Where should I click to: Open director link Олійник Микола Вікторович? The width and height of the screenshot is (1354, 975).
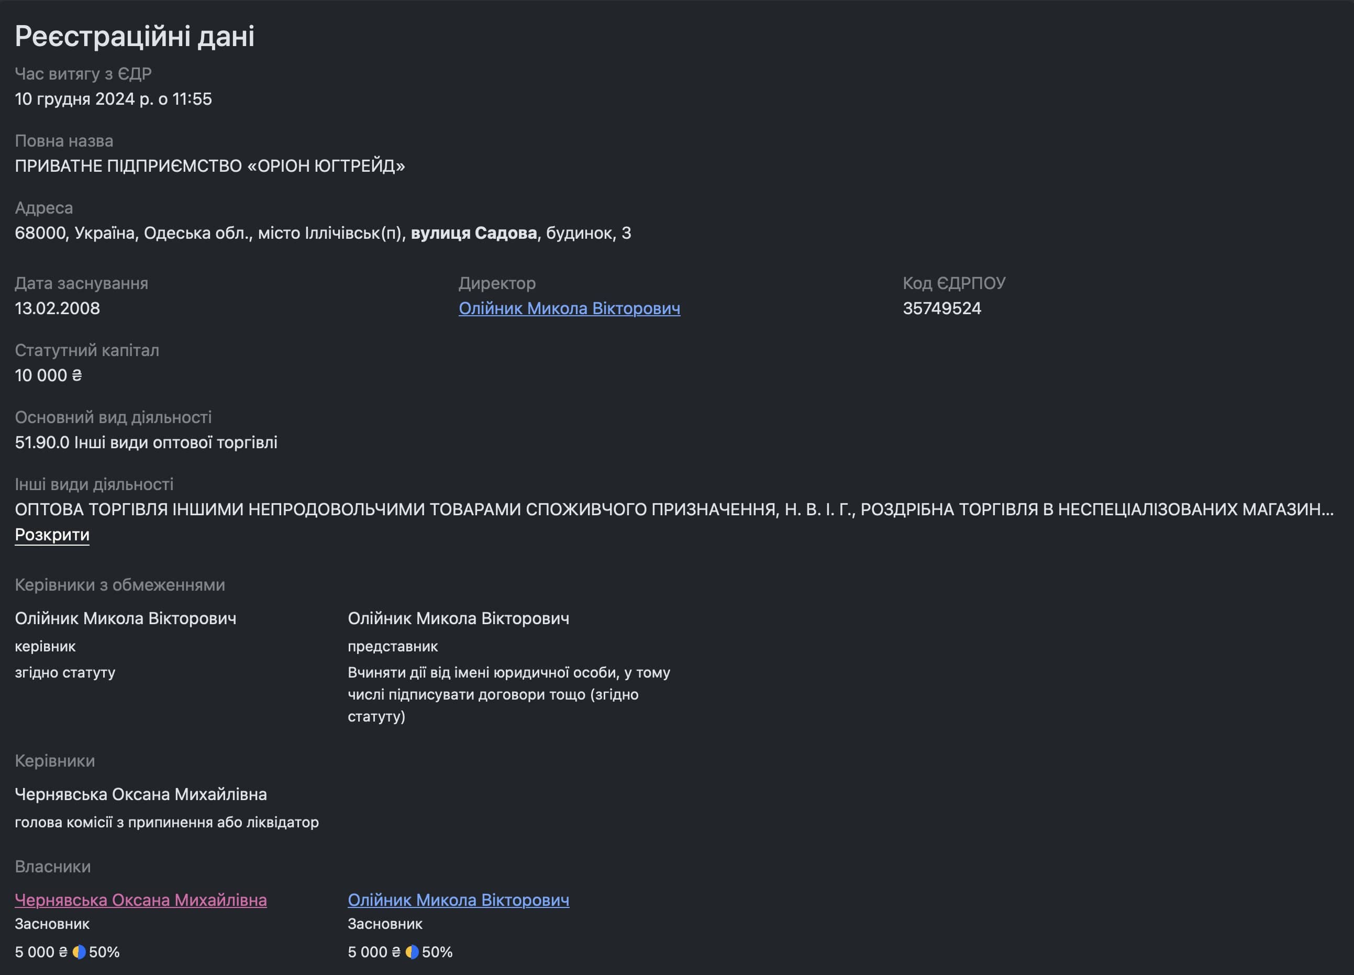(x=569, y=308)
